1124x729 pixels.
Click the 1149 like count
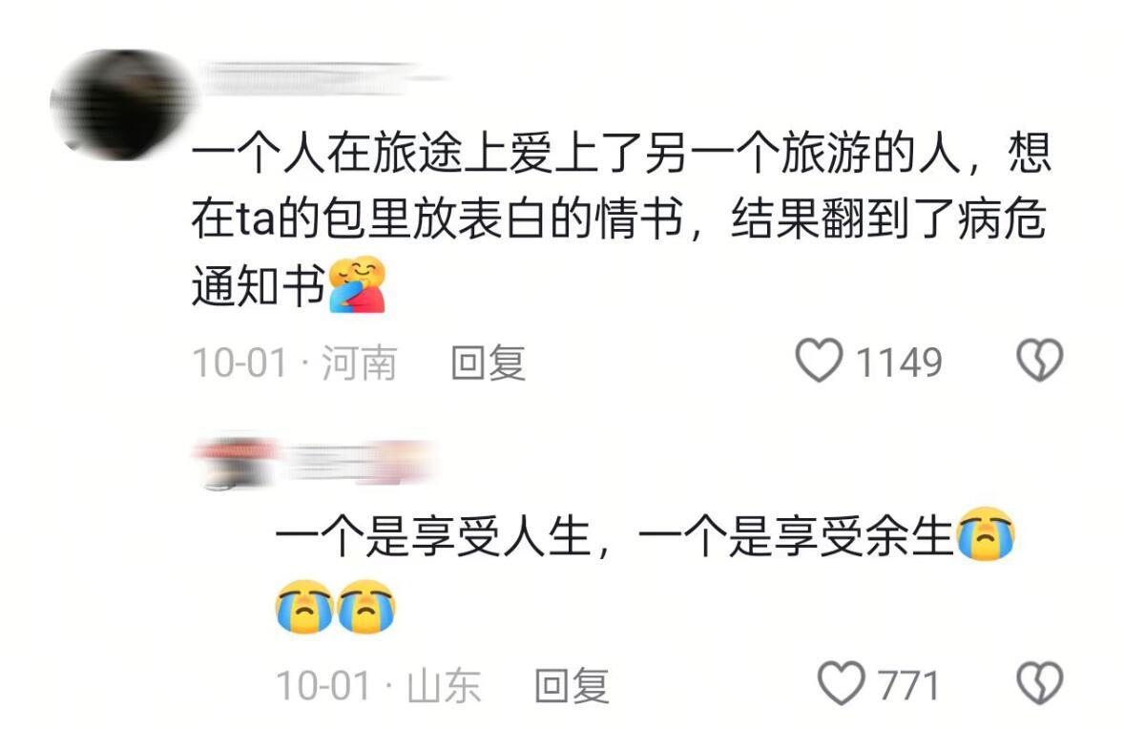[899, 362]
